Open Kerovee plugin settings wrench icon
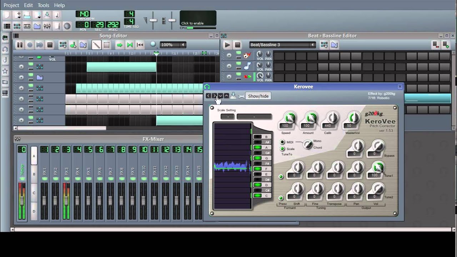 tap(241, 96)
